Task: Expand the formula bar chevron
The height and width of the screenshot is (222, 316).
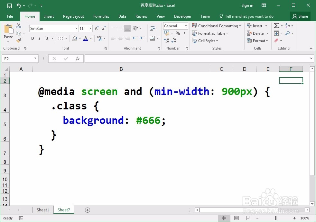Action: tap(311, 59)
